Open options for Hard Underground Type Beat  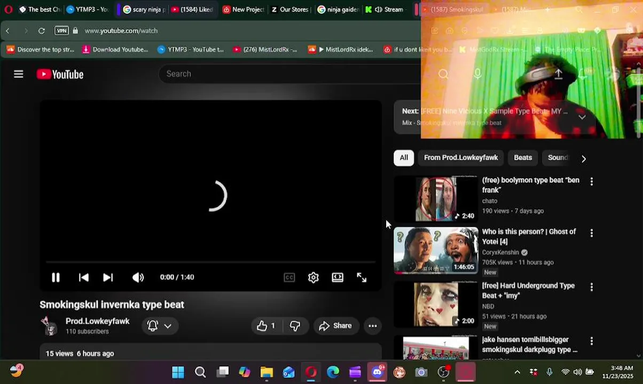click(x=591, y=287)
